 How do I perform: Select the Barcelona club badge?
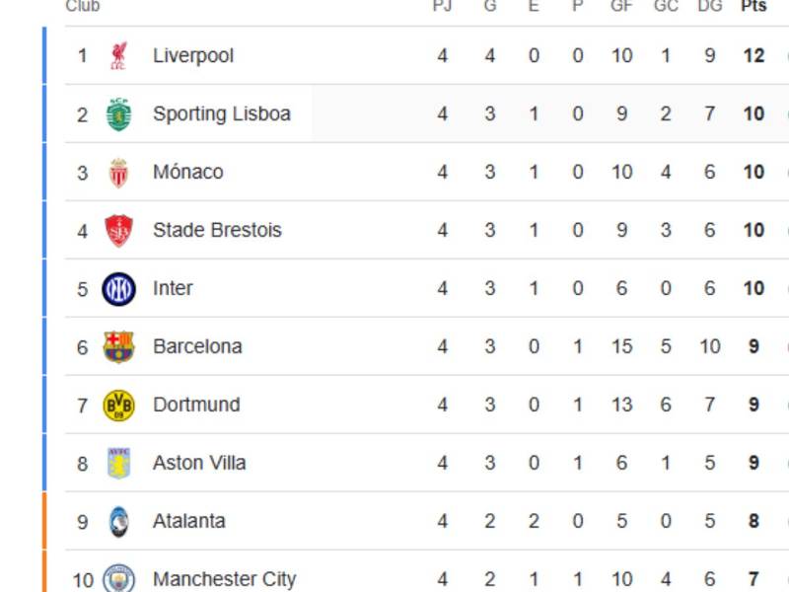(x=117, y=346)
